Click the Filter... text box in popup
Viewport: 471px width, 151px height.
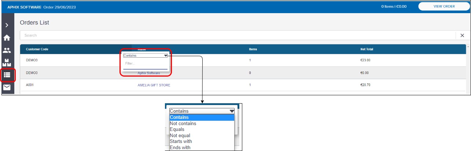click(145, 64)
